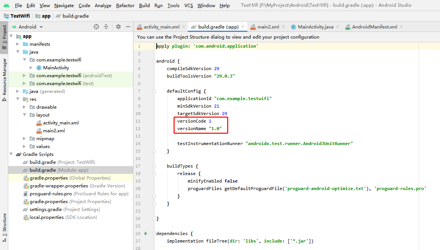Open Project panel settings gear
This screenshot has height=250, width=440.
[118, 27]
